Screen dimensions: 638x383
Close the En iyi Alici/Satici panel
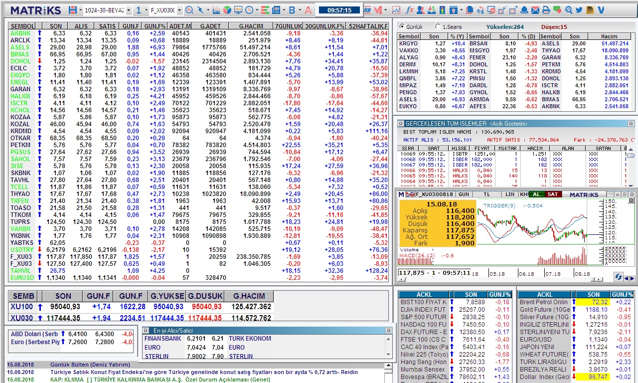(x=388, y=330)
